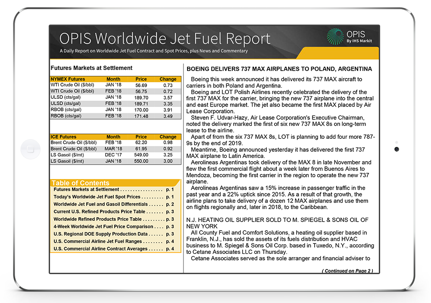This screenshot has width=431, height=303.
Task: Click the NYMEX Futures table header
Action: coord(68,79)
